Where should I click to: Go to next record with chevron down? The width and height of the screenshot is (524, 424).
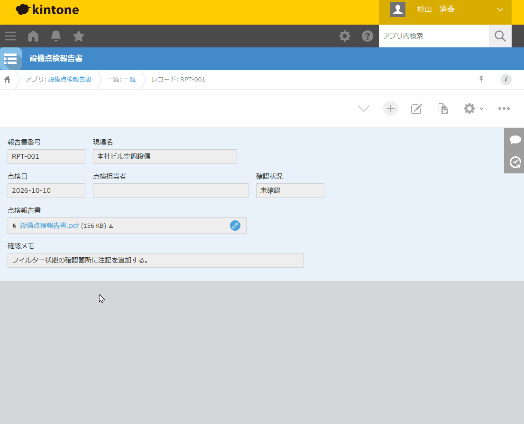[364, 108]
